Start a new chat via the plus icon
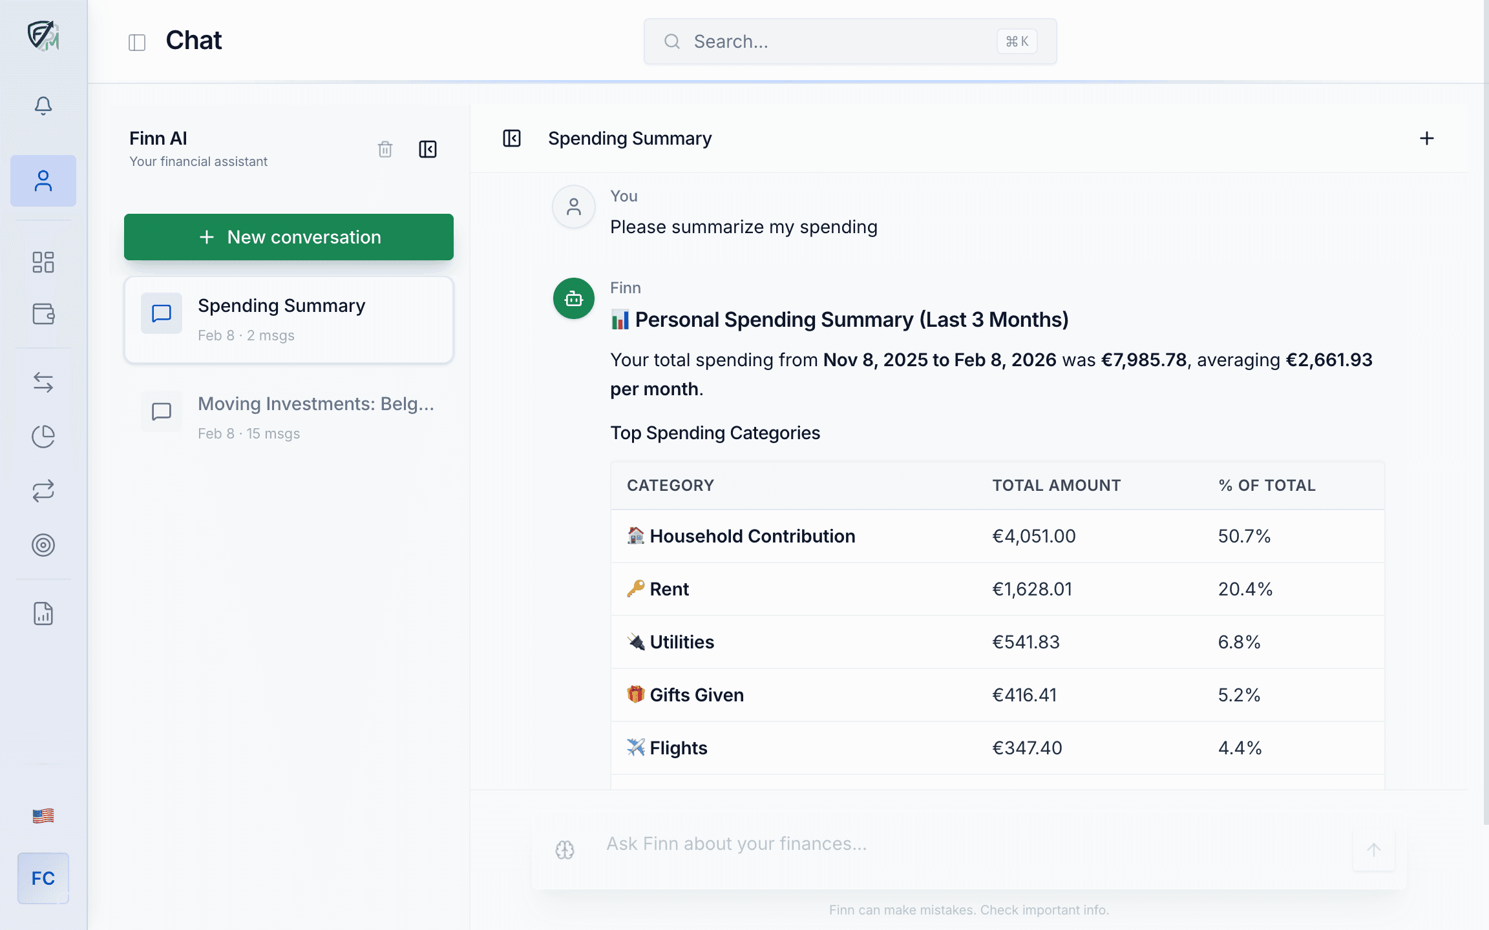The image size is (1489, 930). (x=1427, y=138)
